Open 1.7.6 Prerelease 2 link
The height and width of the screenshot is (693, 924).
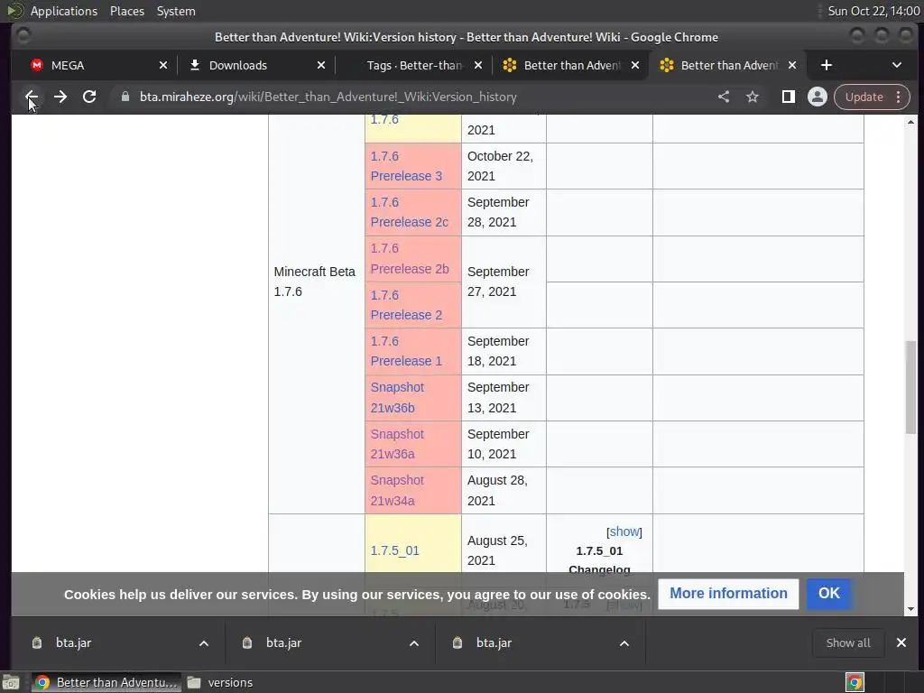click(406, 305)
